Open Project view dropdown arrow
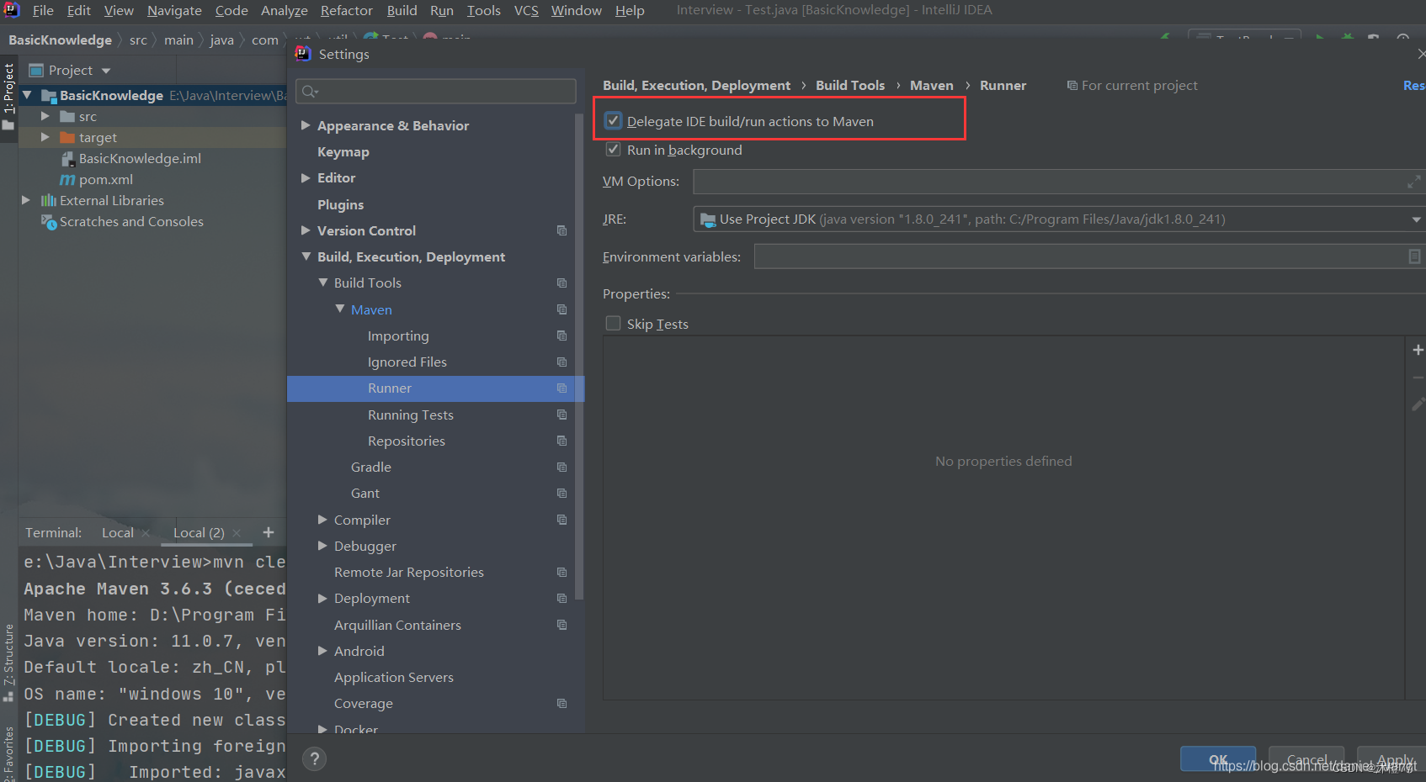This screenshot has width=1426, height=782. 106,71
